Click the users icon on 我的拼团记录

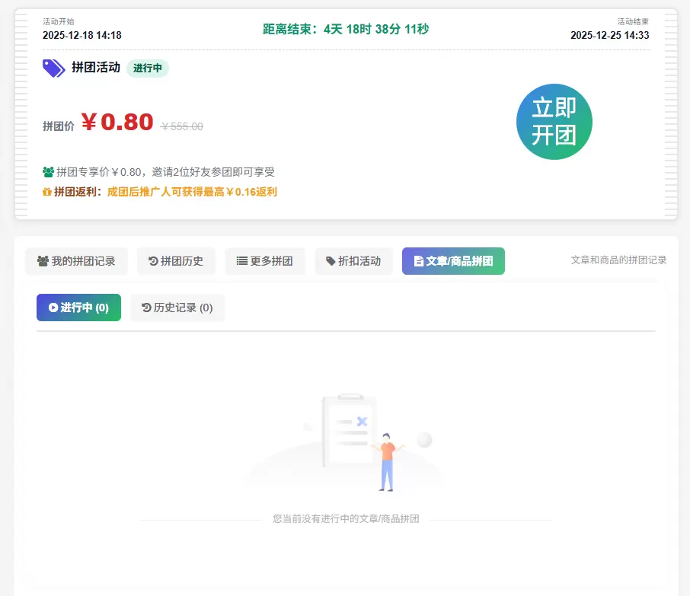43,261
